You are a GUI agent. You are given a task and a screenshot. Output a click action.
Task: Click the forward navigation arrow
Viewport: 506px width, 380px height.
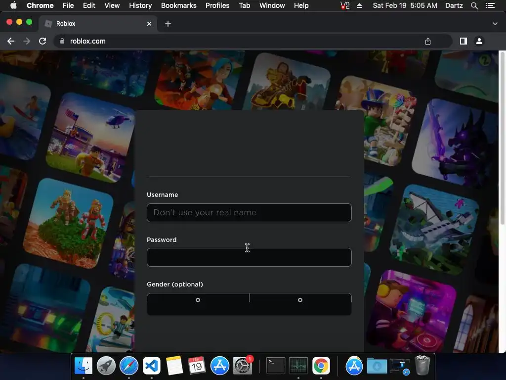(x=27, y=41)
